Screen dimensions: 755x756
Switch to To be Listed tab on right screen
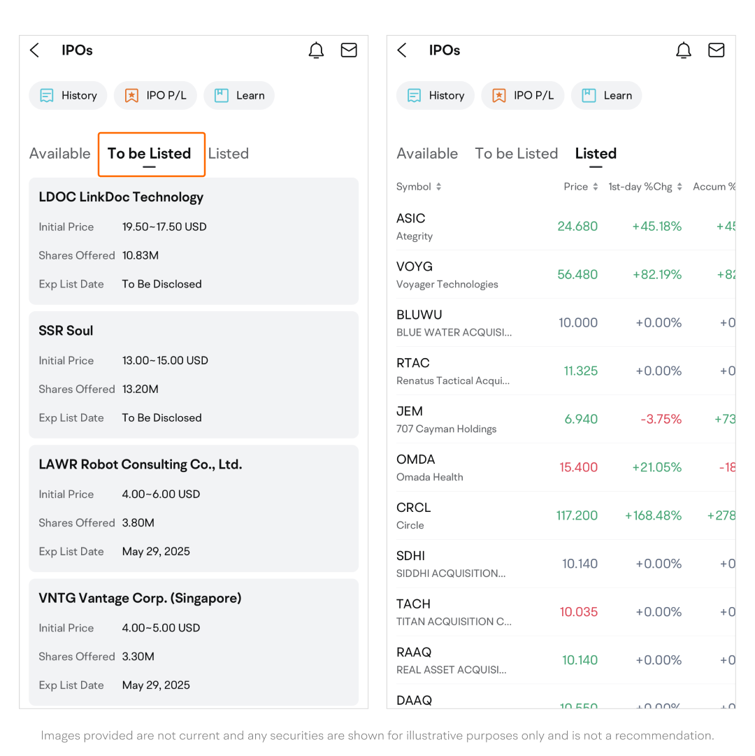516,154
